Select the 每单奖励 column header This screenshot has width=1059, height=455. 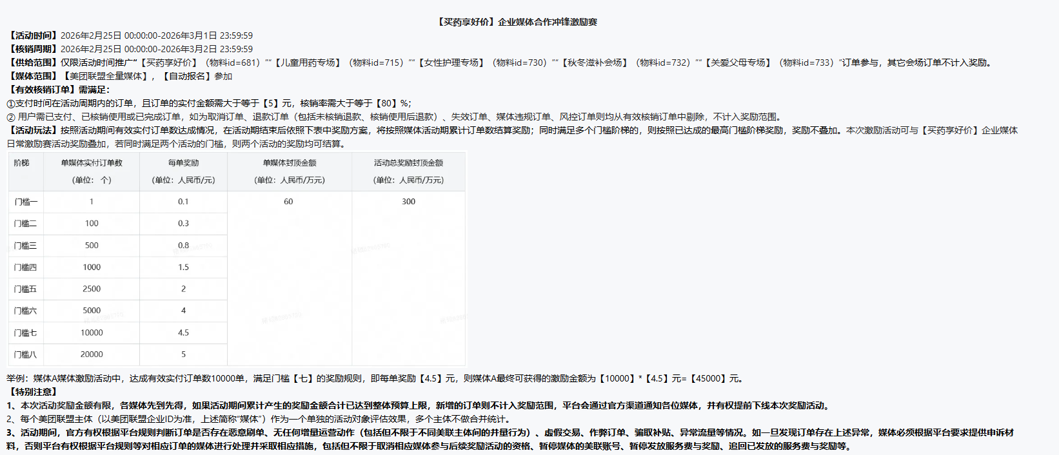point(183,163)
